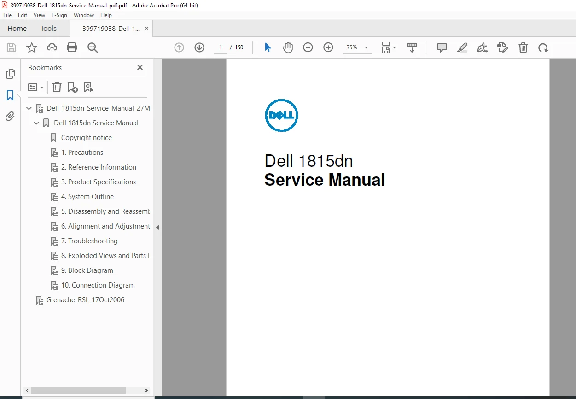This screenshot has height=399, width=576.
Task: Toggle the Bookmarks panel icon
Action: (x=10, y=95)
